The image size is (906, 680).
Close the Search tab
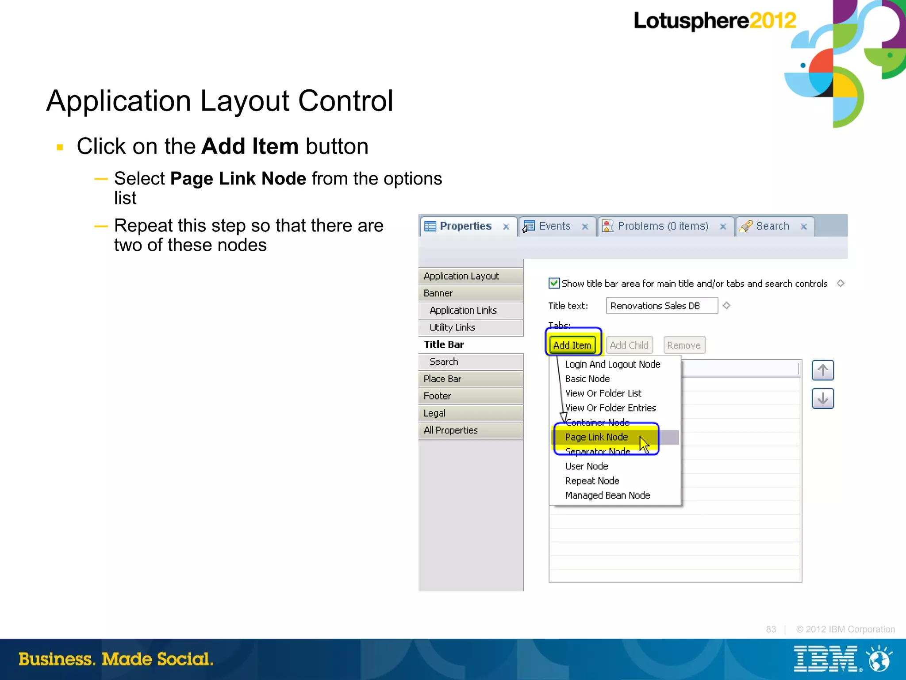[x=804, y=227]
